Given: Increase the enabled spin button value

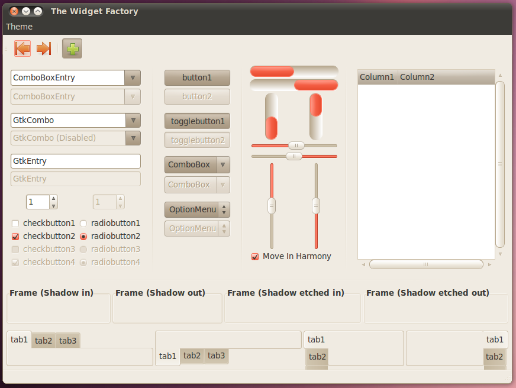Looking at the screenshot, I should tap(54, 198).
